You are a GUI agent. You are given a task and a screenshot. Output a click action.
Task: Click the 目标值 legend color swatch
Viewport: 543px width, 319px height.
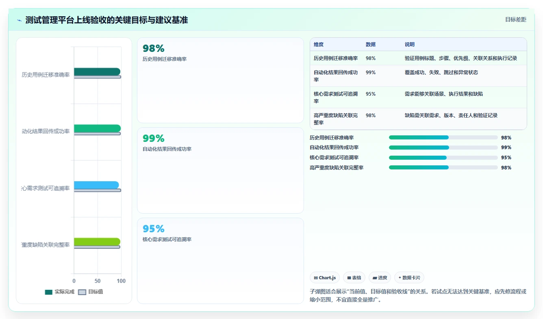[x=82, y=292]
